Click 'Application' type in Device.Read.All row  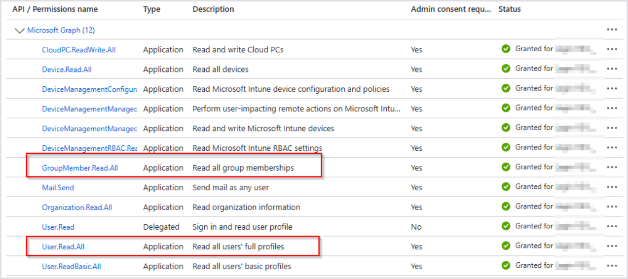coord(163,70)
